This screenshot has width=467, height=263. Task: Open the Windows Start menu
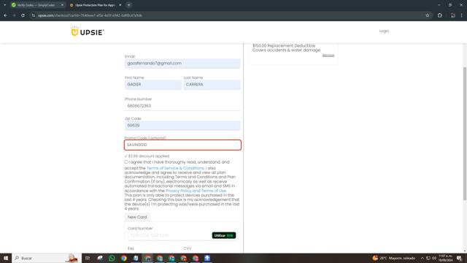tap(6, 258)
